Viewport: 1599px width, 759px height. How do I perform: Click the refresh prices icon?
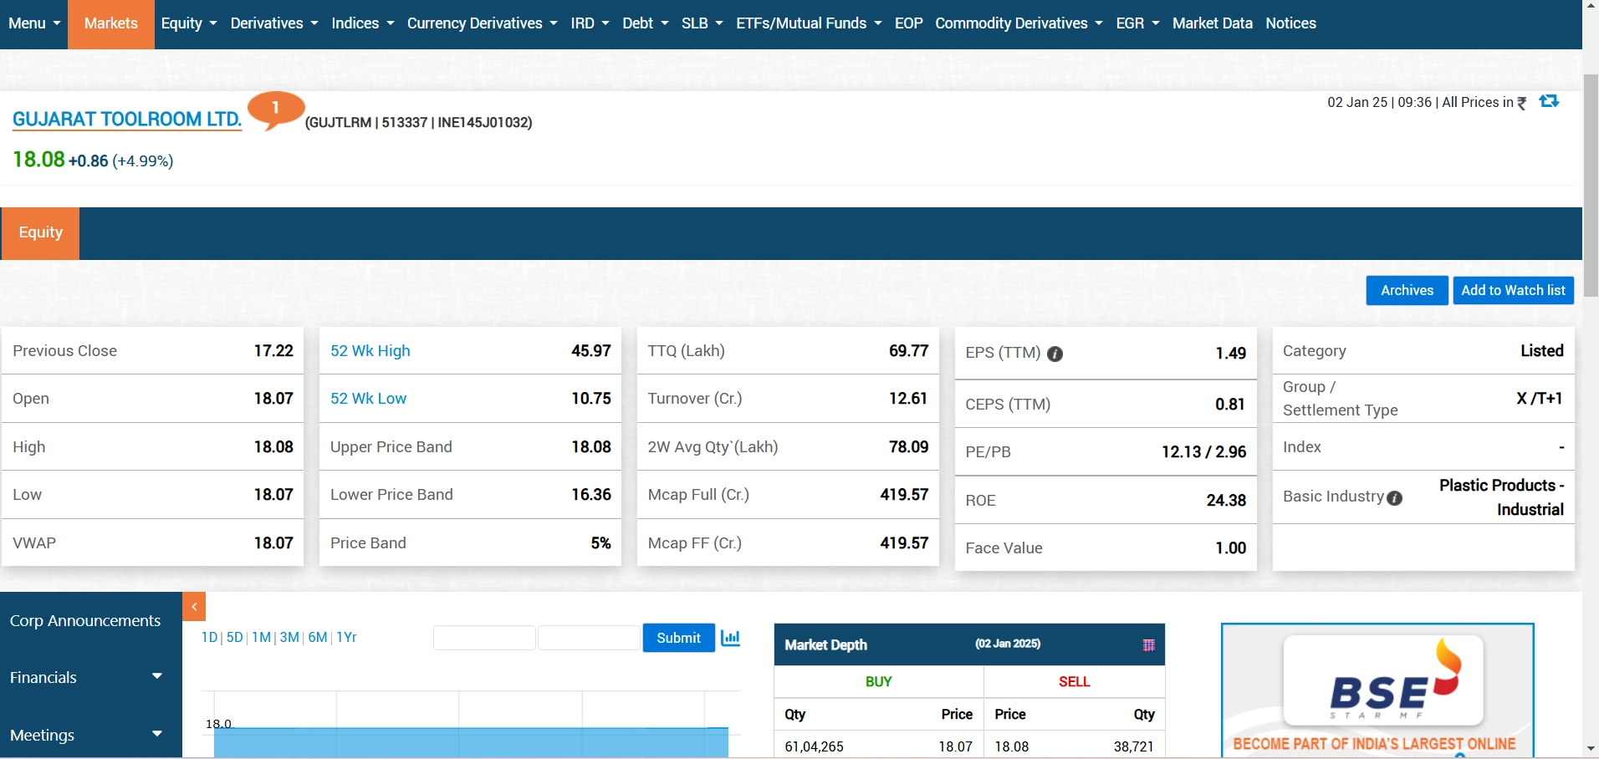coord(1549,101)
